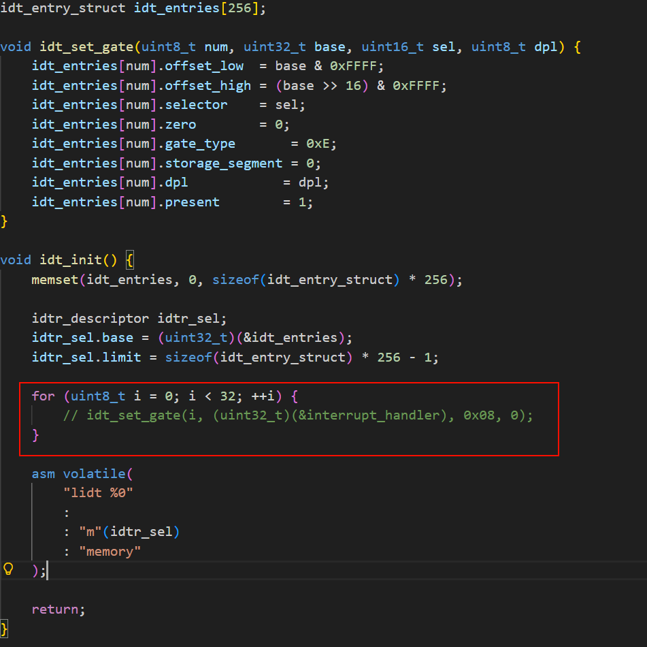The width and height of the screenshot is (647, 647).
Task: Click idt_set_gate name in function definition
Action: pyautogui.click(x=87, y=47)
